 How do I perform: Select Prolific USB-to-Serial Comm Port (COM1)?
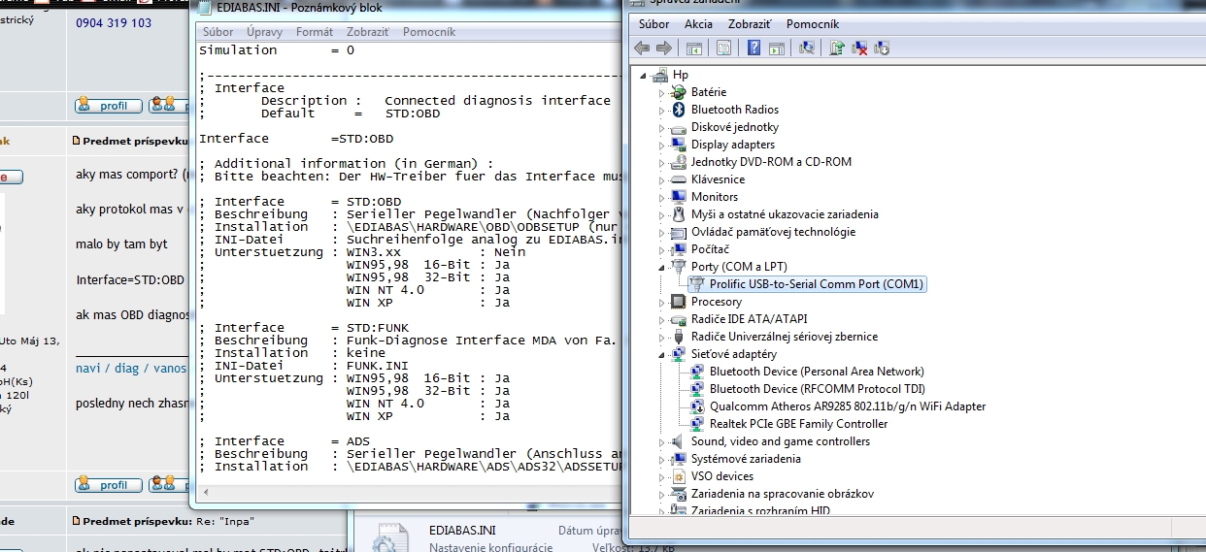(x=817, y=284)
